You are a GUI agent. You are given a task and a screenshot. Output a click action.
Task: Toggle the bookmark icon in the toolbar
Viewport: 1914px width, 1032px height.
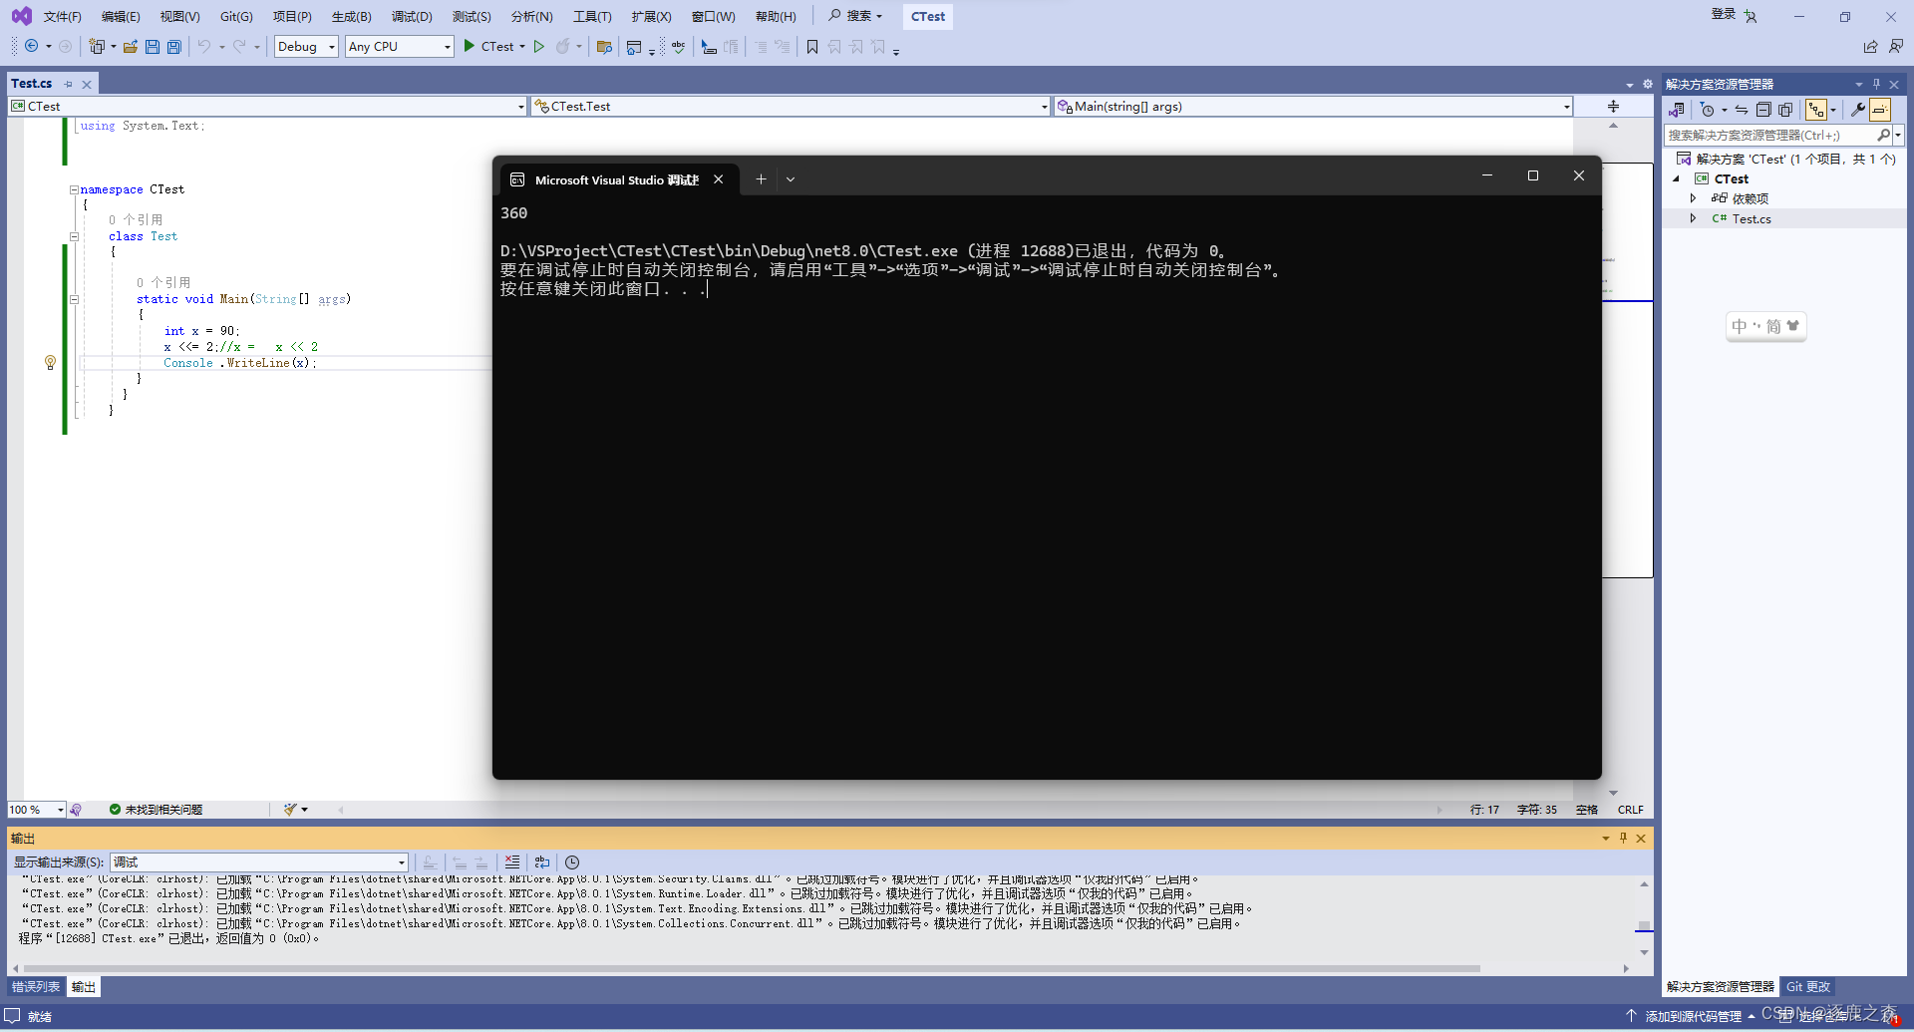click(812, 46)
